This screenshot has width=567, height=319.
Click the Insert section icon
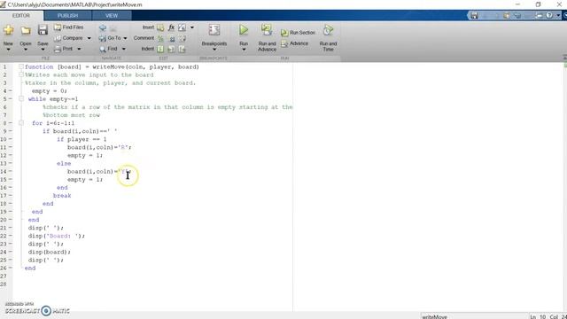point(160,27)
